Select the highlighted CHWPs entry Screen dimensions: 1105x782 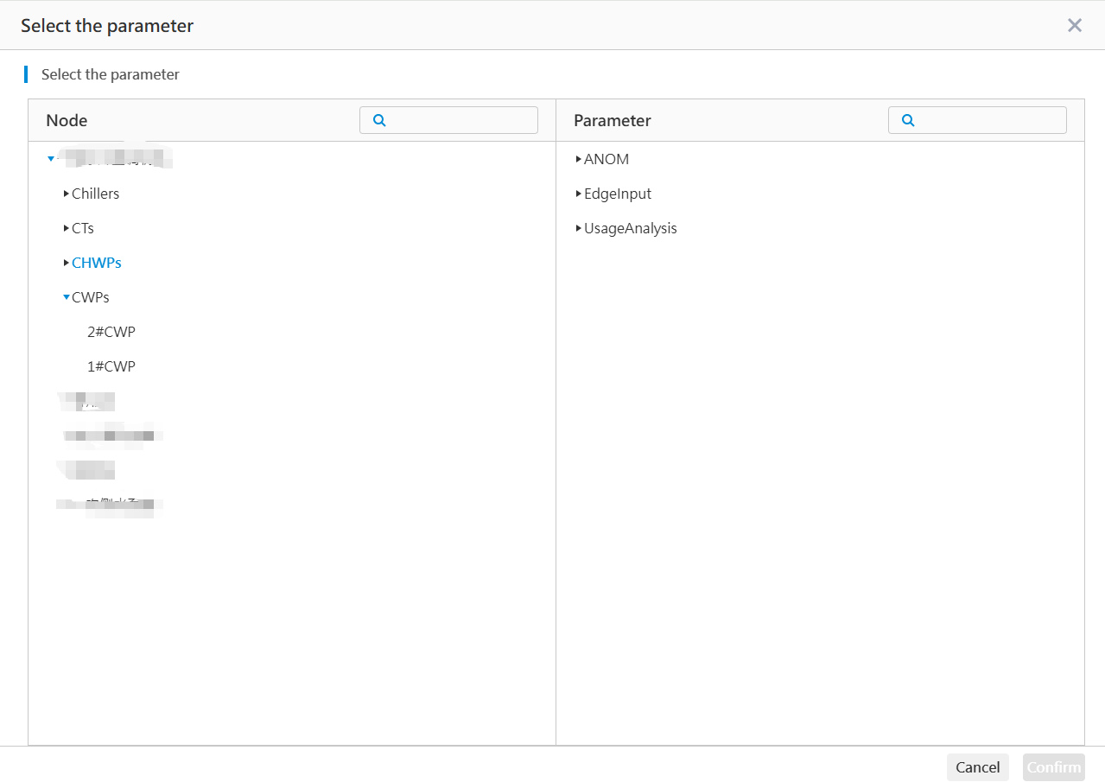(x=96, y=263)
